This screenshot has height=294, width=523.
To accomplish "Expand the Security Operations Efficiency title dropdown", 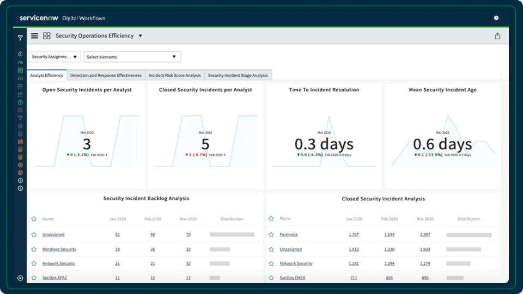I will [x=140, y=36].
